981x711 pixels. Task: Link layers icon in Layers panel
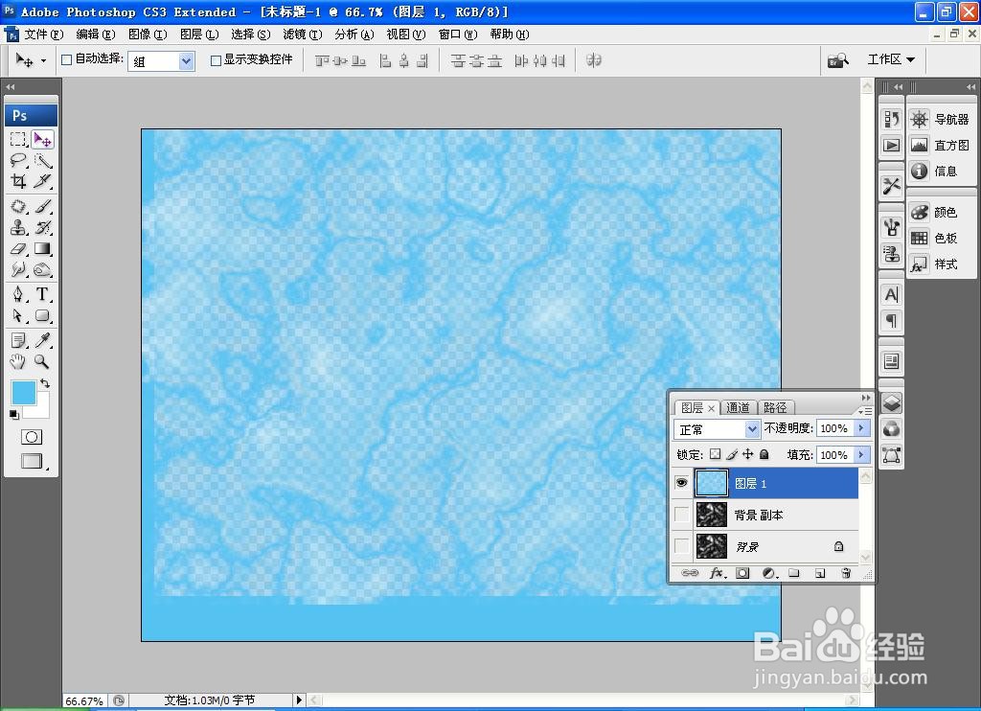pyautogui.click(x=690, y=573)
